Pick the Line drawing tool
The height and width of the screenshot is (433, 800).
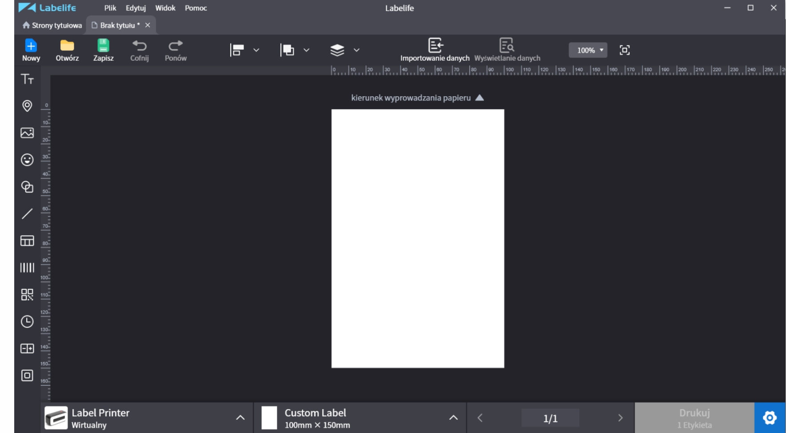point(27,214)
